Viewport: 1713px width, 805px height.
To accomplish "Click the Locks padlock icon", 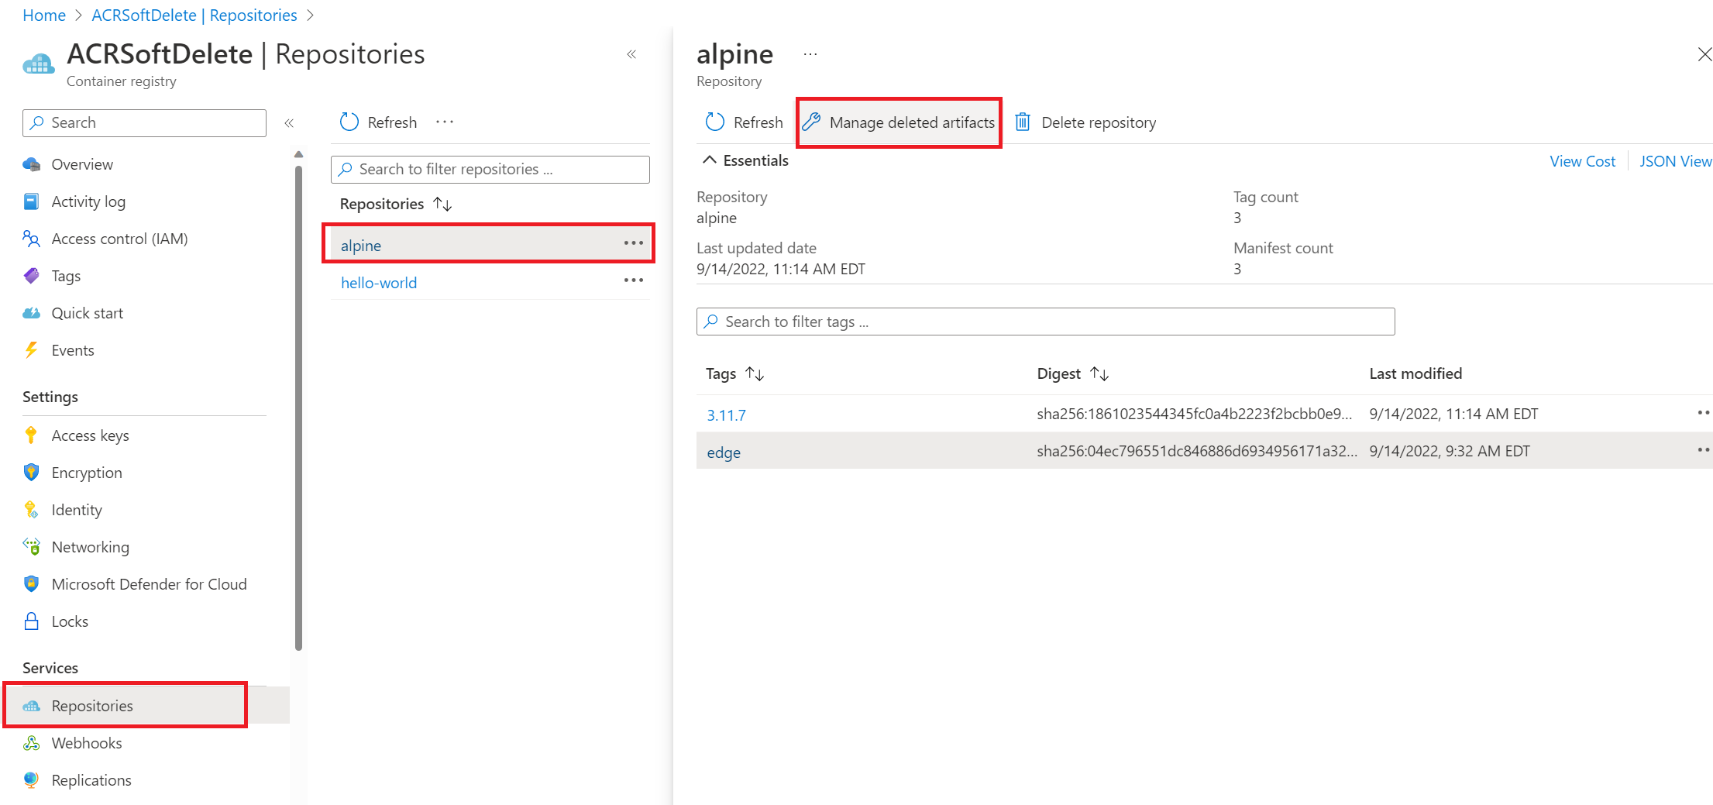I will coord(31,621).
